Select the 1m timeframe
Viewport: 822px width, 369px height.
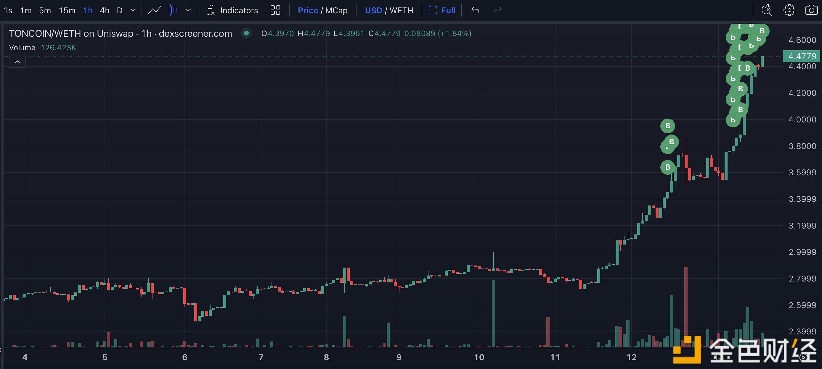(x=26, y=11)
